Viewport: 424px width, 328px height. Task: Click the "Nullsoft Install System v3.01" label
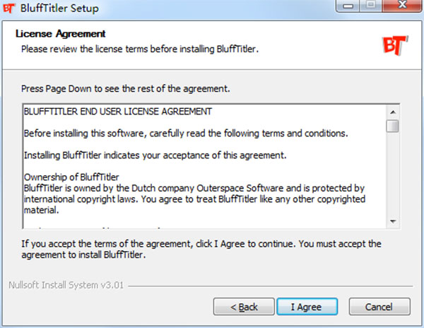point(65,287)
